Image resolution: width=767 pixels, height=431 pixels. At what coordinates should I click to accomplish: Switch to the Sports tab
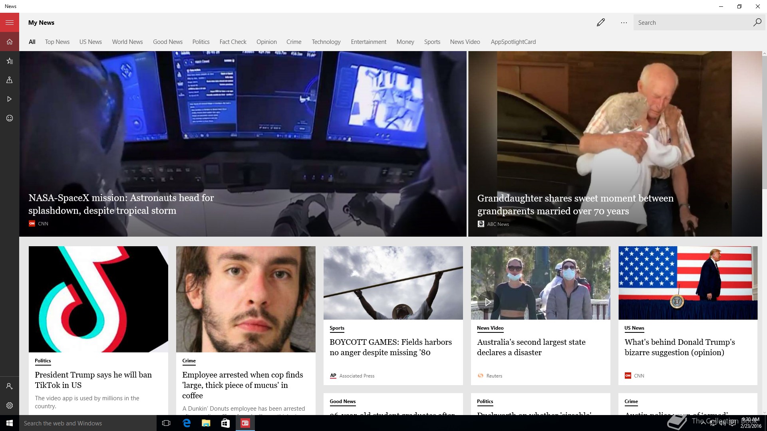click(x=432, y=42)
